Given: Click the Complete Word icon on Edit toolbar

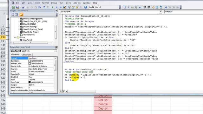Looking at the screenshot, I should pos(140,7).
